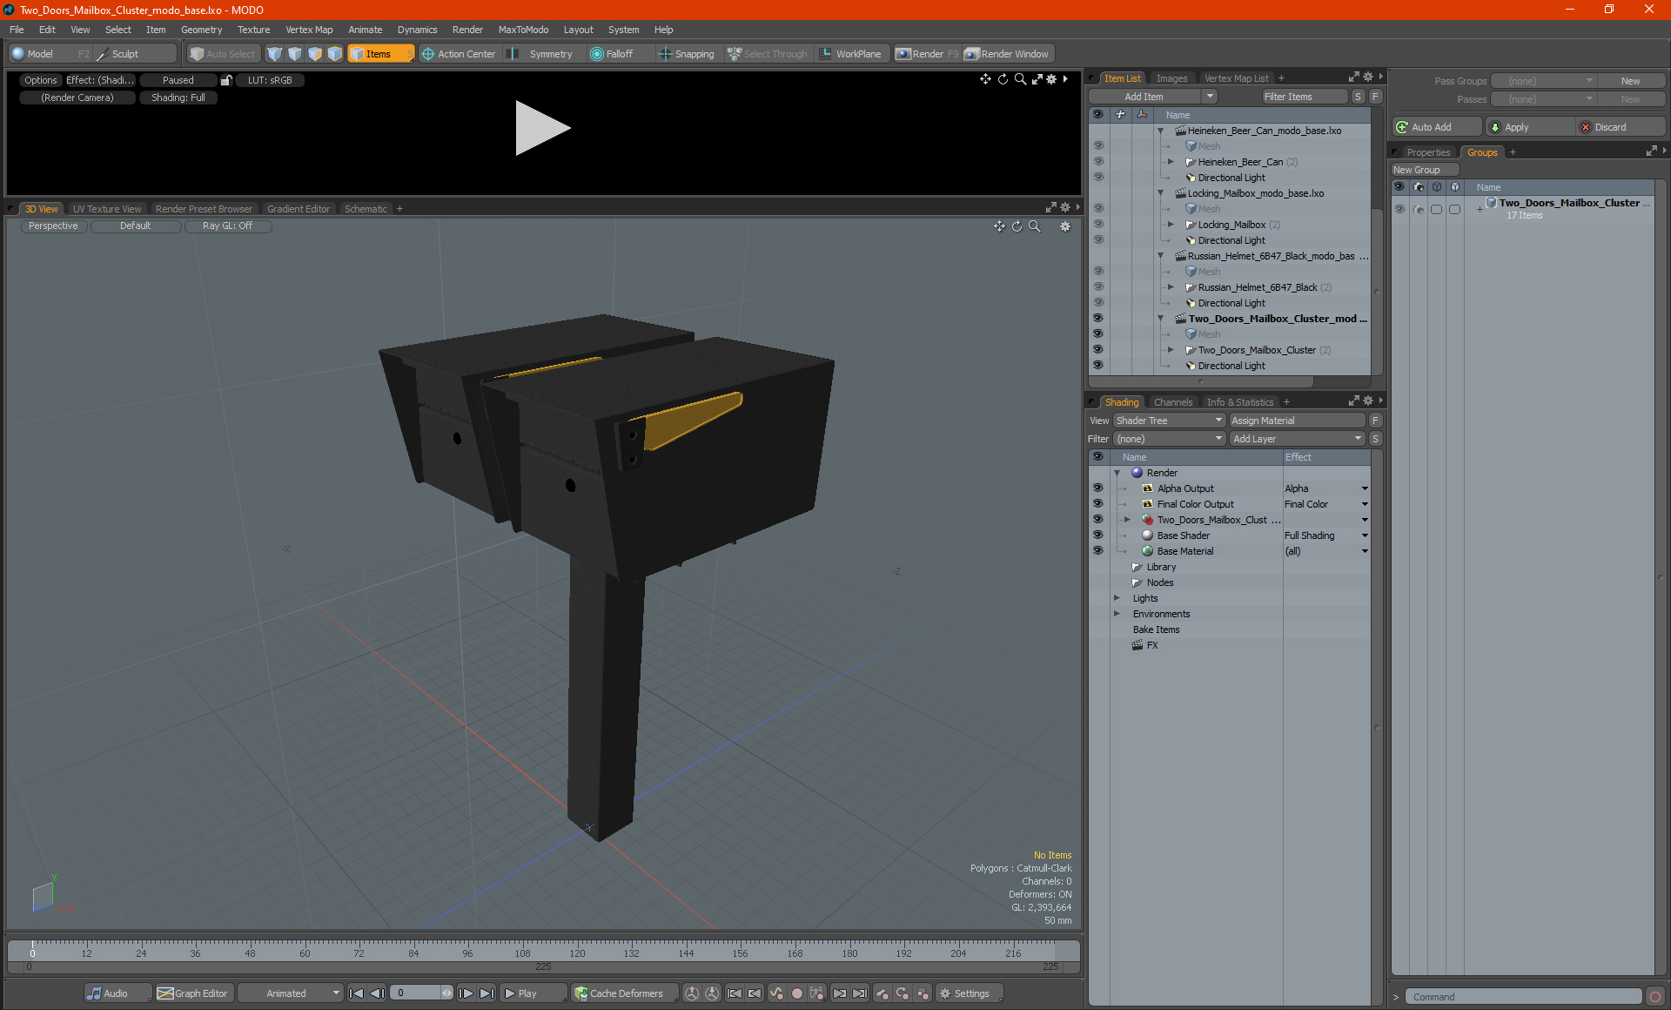Toggle Snapping in toolbar
This screenshot has width=1671, height=1010.
(687, 54)
